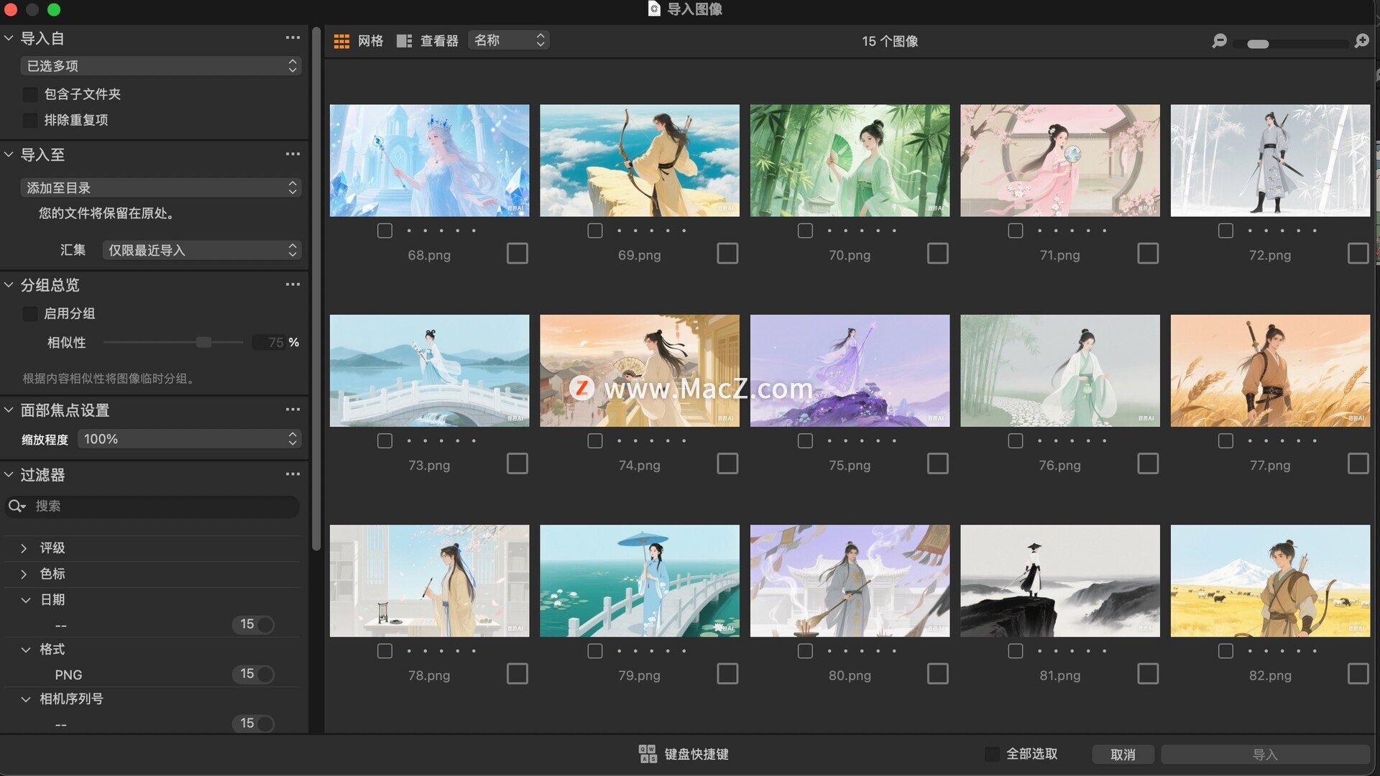Click the PNG format filter toggle showing 15
This screenshot has height=776, width=1380.
pyautogui.click(x=254, y=674)
